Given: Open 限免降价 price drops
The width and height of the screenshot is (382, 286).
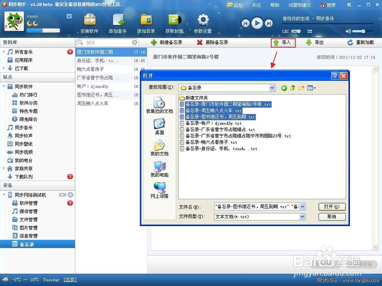Looking at the screenshot, I should click(28, 119).
